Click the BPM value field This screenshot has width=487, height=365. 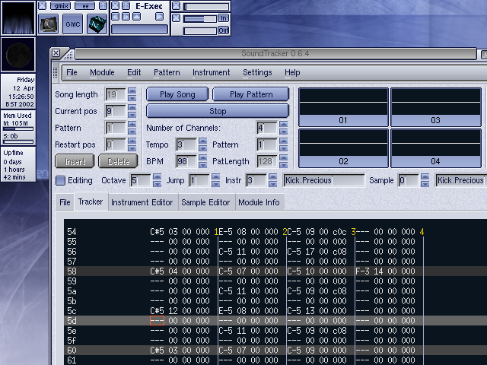pos(186,161)
